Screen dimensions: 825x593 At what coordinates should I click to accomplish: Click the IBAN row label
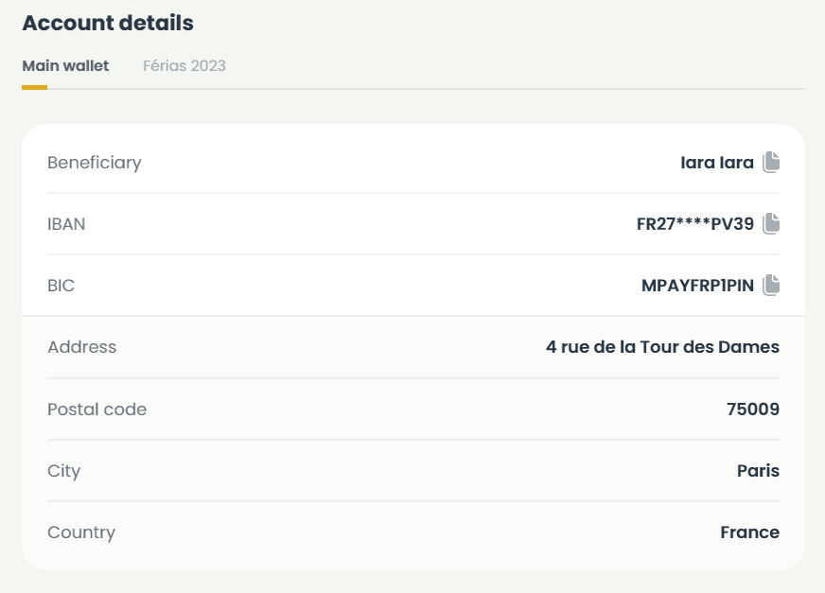(66, 224)
